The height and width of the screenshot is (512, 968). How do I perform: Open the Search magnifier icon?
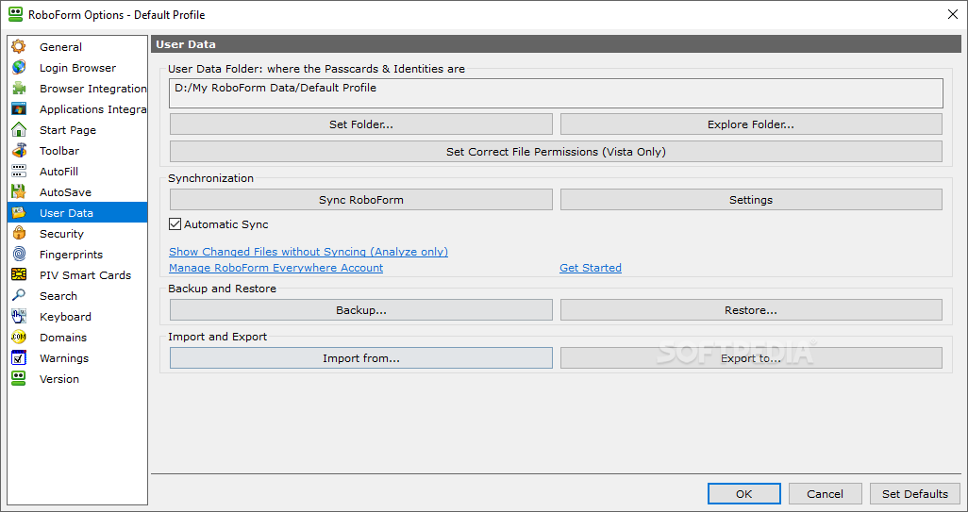pyautogui.click(x=19, y=295)
